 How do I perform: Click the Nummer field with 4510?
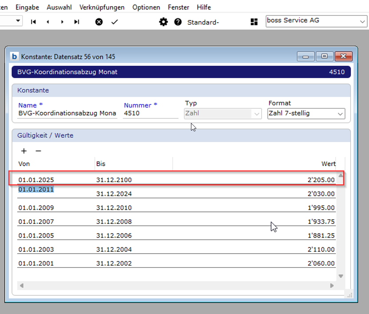point(151,114)
